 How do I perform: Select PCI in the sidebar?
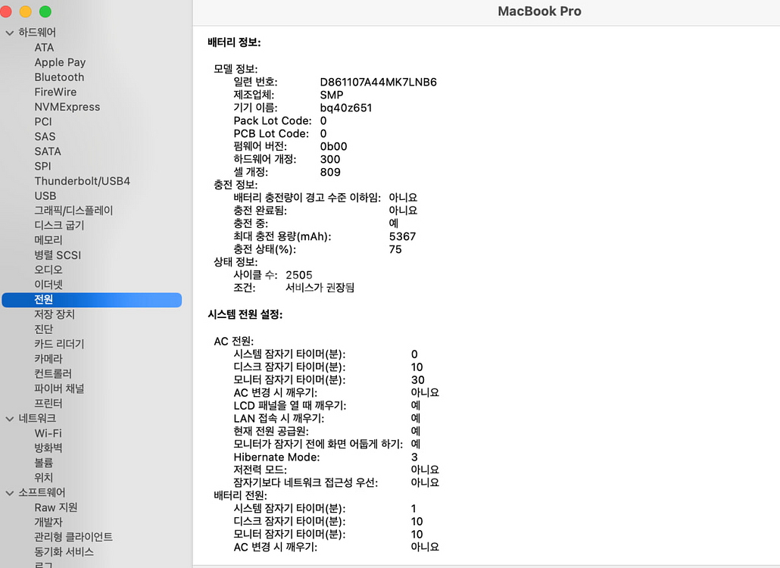point(43,122)
